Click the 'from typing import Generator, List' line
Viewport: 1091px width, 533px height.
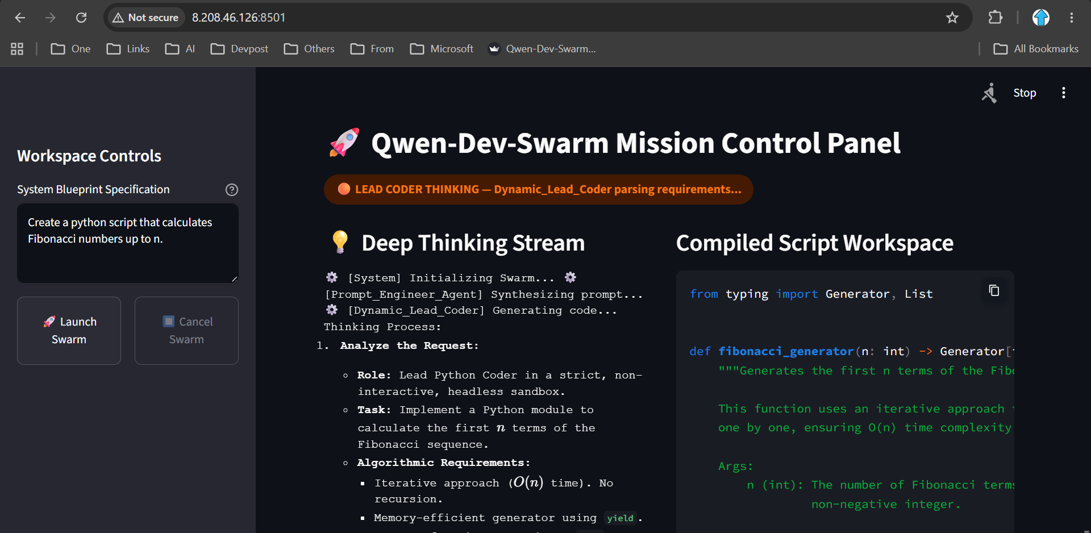click(x=811, y=294)
